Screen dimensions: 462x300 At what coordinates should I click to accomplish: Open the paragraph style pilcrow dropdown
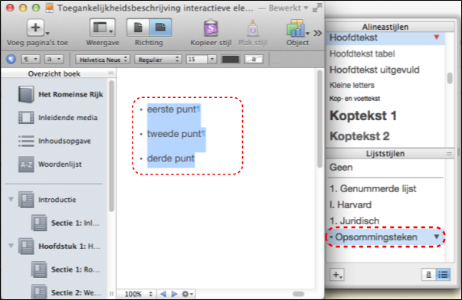pyautogui.click(x=31, y=59)
